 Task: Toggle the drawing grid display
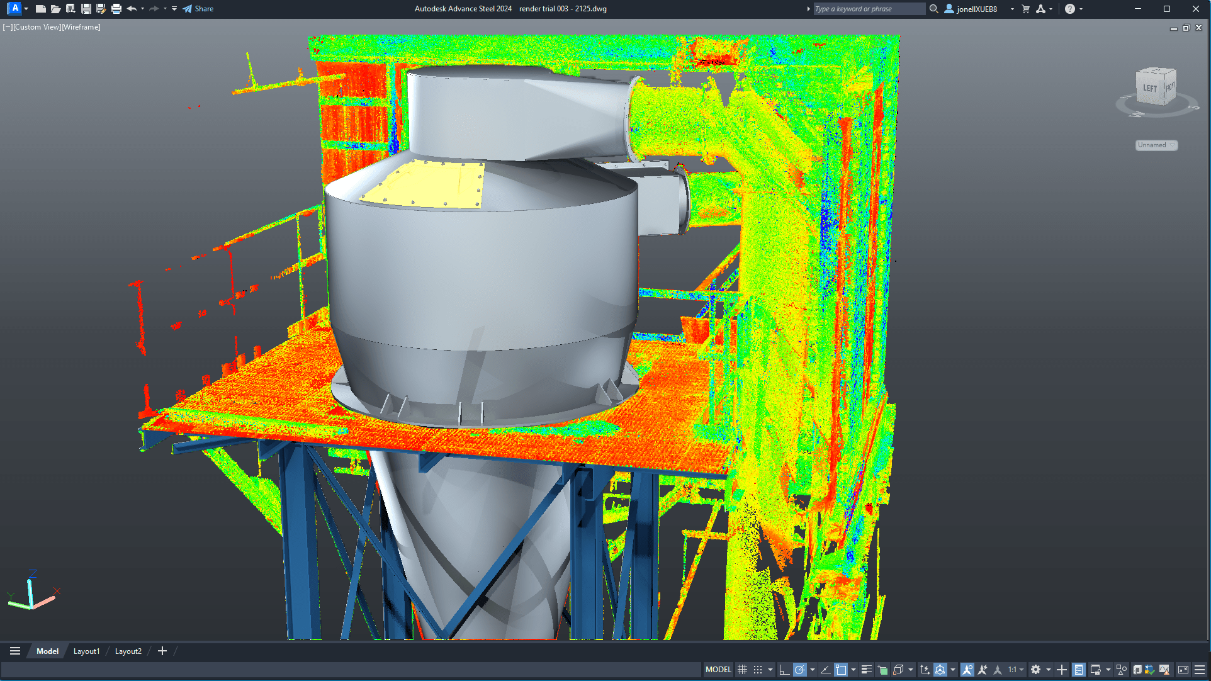coord(743,670)
